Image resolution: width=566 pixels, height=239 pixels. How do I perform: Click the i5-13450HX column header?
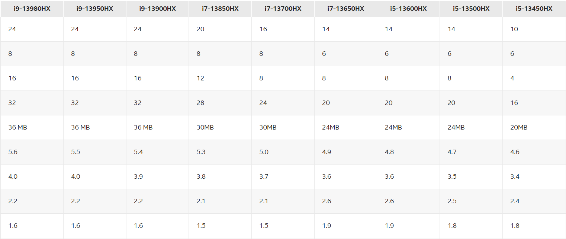point(534,9)
